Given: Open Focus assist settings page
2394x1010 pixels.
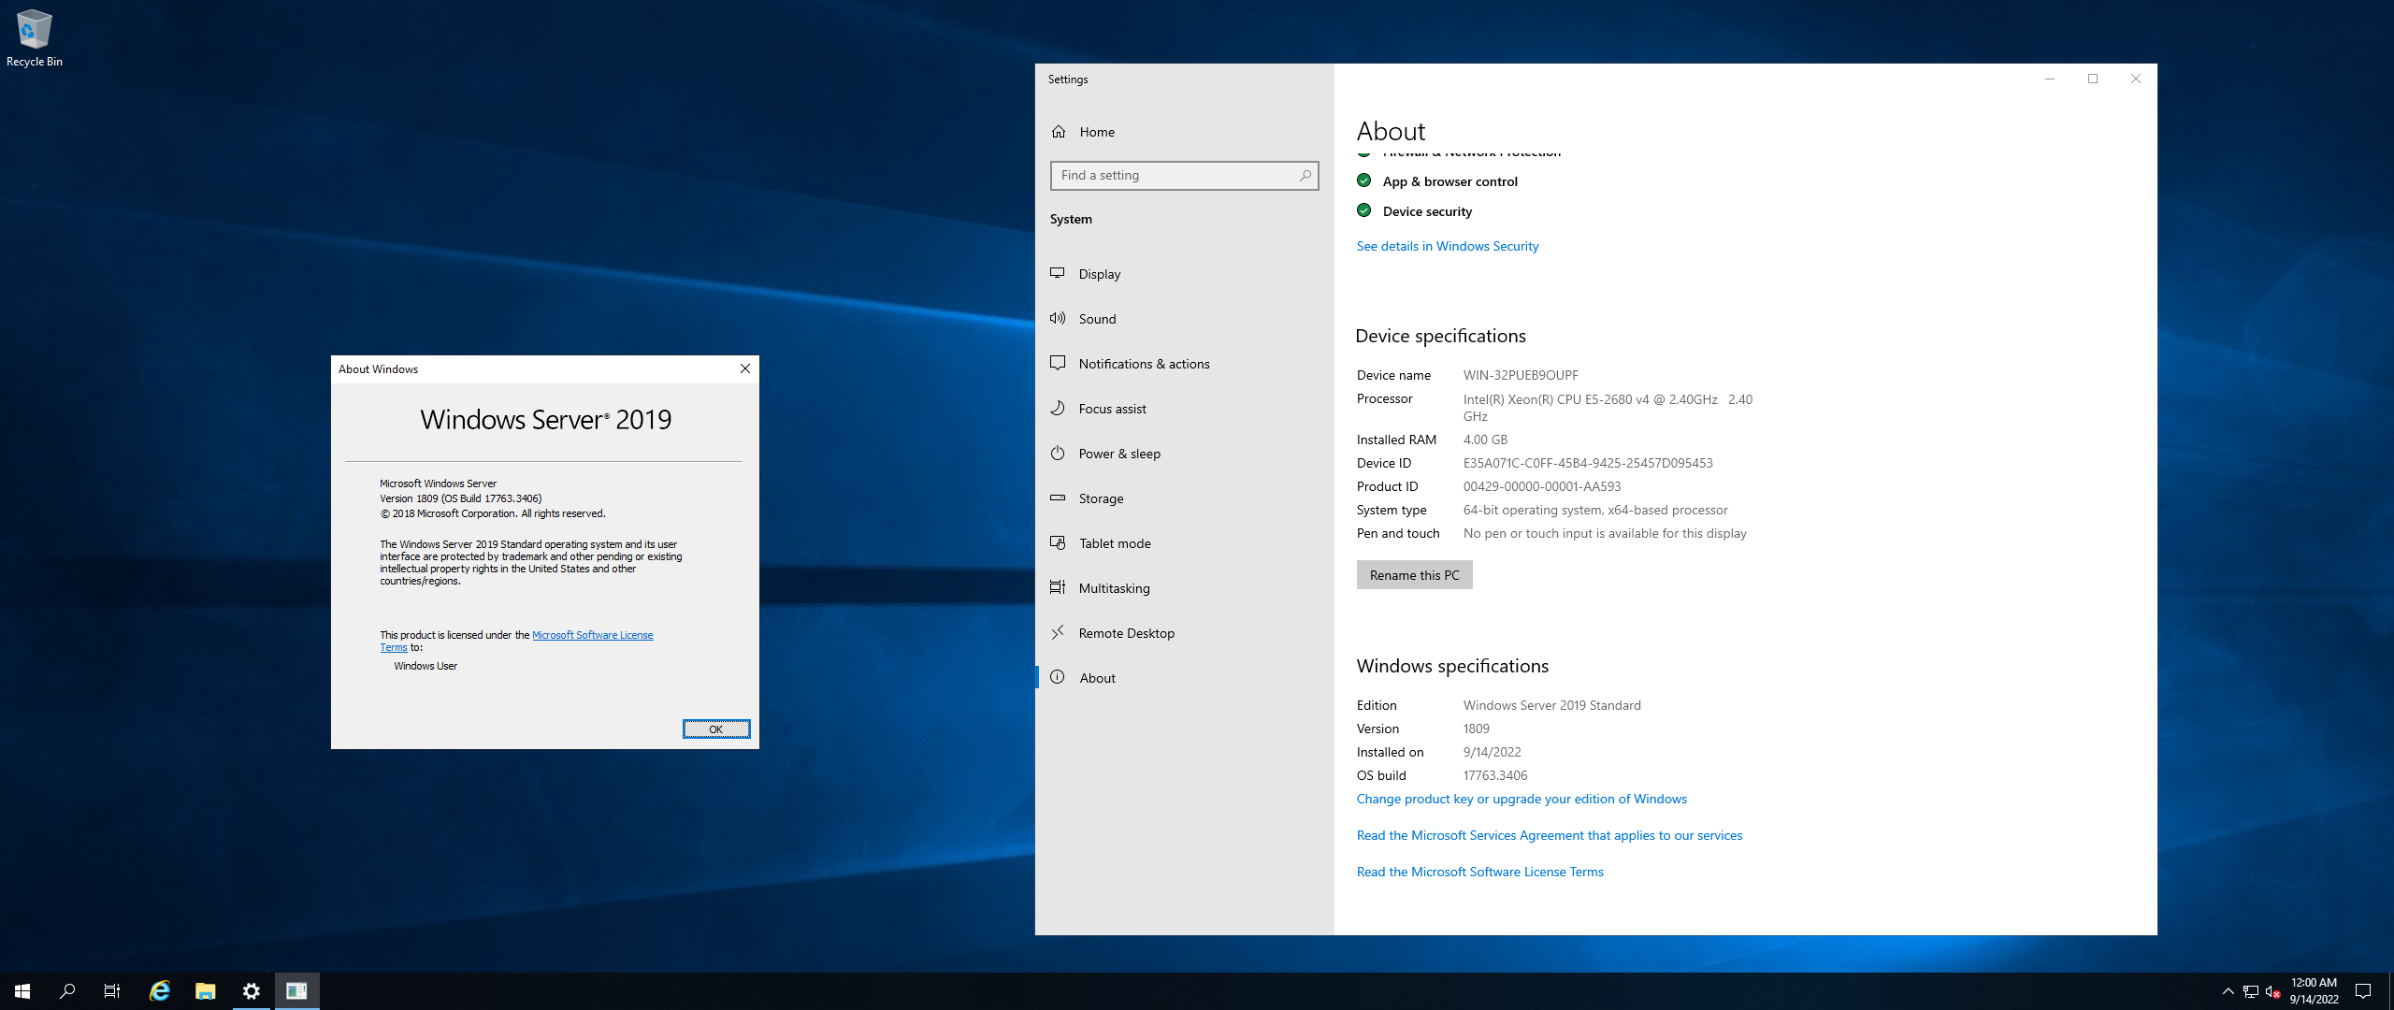Looking at the screenshot, I should click(1184, 409).
